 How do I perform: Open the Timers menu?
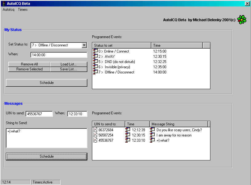click(x=23, y=10)
